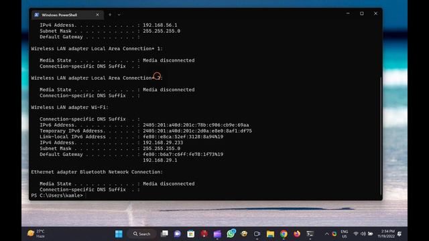The image size is (429, 241).
Task: Open the Wi-Fi network tray icon
Action: click(x=356, y=234)
